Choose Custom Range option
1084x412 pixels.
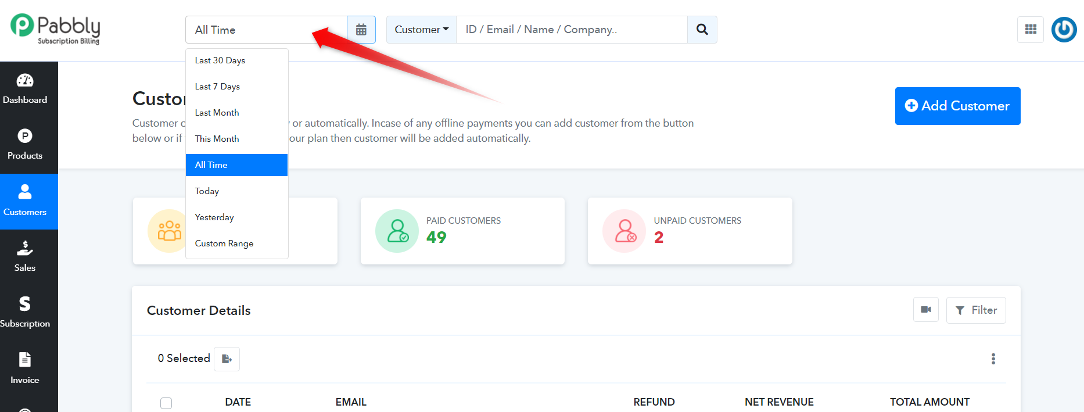[x=237, y=243]
